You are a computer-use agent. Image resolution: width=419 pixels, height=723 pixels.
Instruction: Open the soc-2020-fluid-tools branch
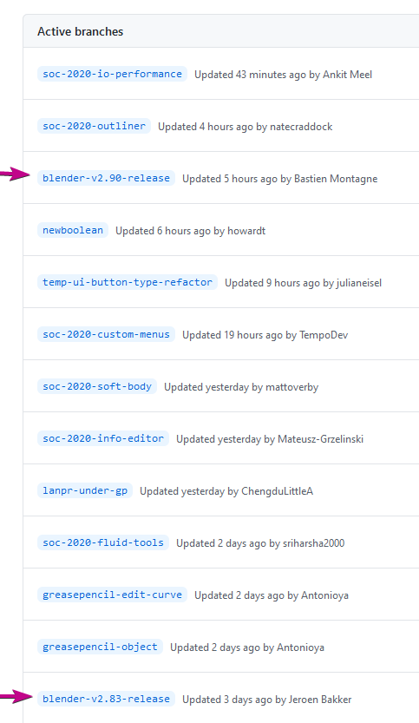(x=103, y=542)
